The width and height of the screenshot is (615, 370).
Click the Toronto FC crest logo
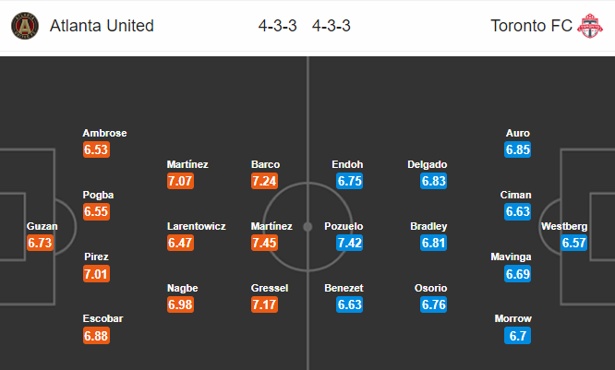coord(590,26)
